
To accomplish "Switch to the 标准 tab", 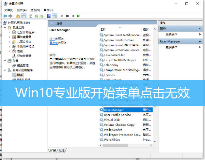I will (x=62, y=151).
